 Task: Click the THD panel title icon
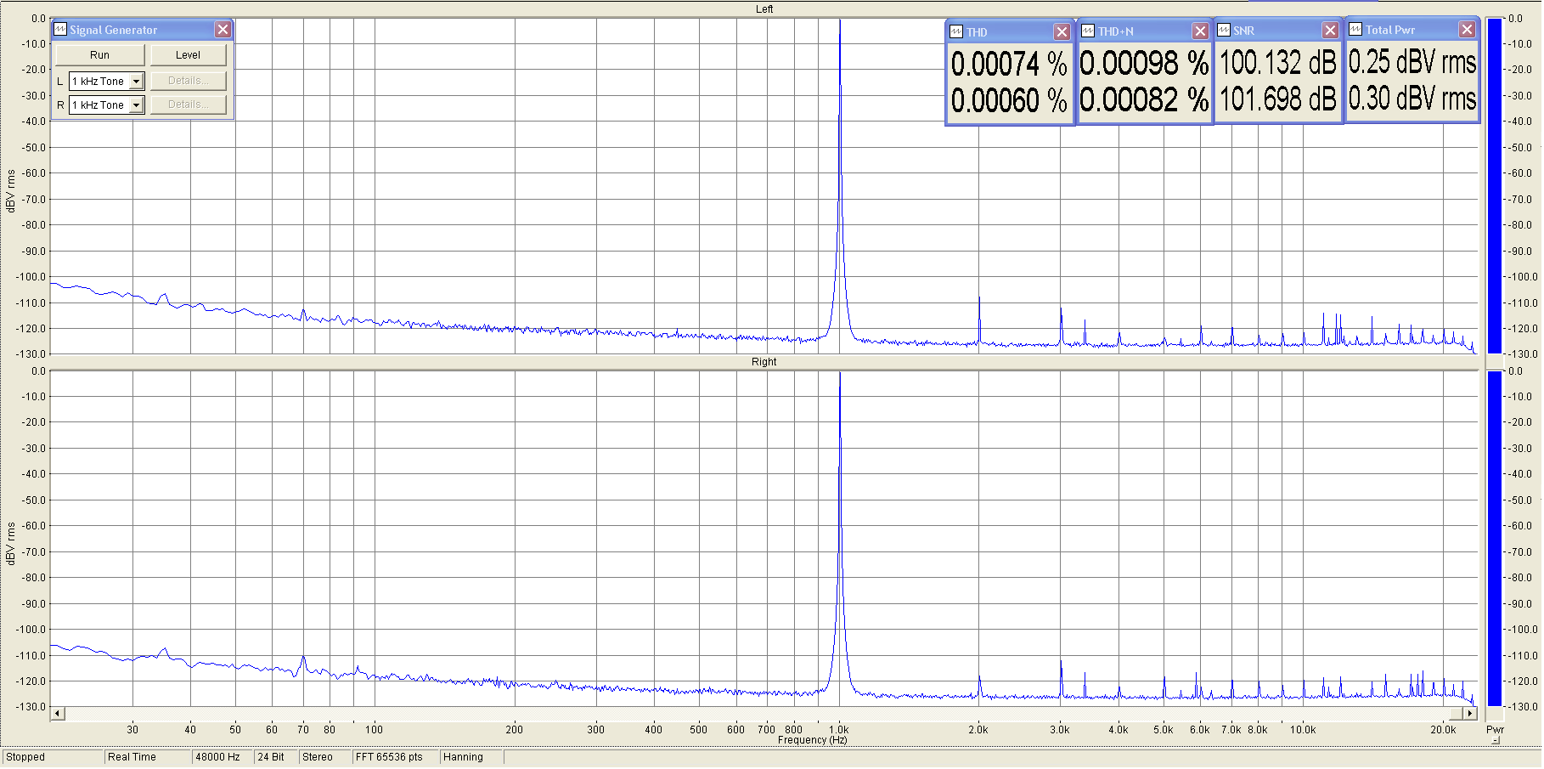[956, 32]
